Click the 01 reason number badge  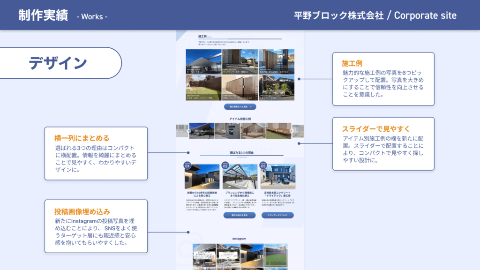(187, 166)
